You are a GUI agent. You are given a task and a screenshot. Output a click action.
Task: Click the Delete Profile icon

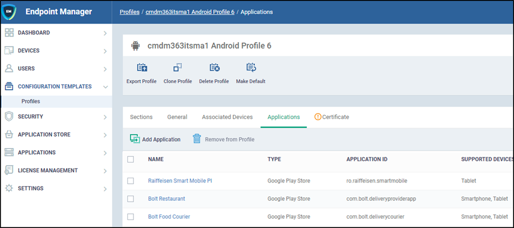(214, 68)
